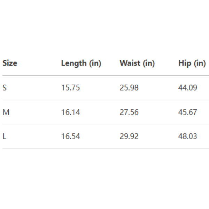Click length value 16.14

pos(70,112)
